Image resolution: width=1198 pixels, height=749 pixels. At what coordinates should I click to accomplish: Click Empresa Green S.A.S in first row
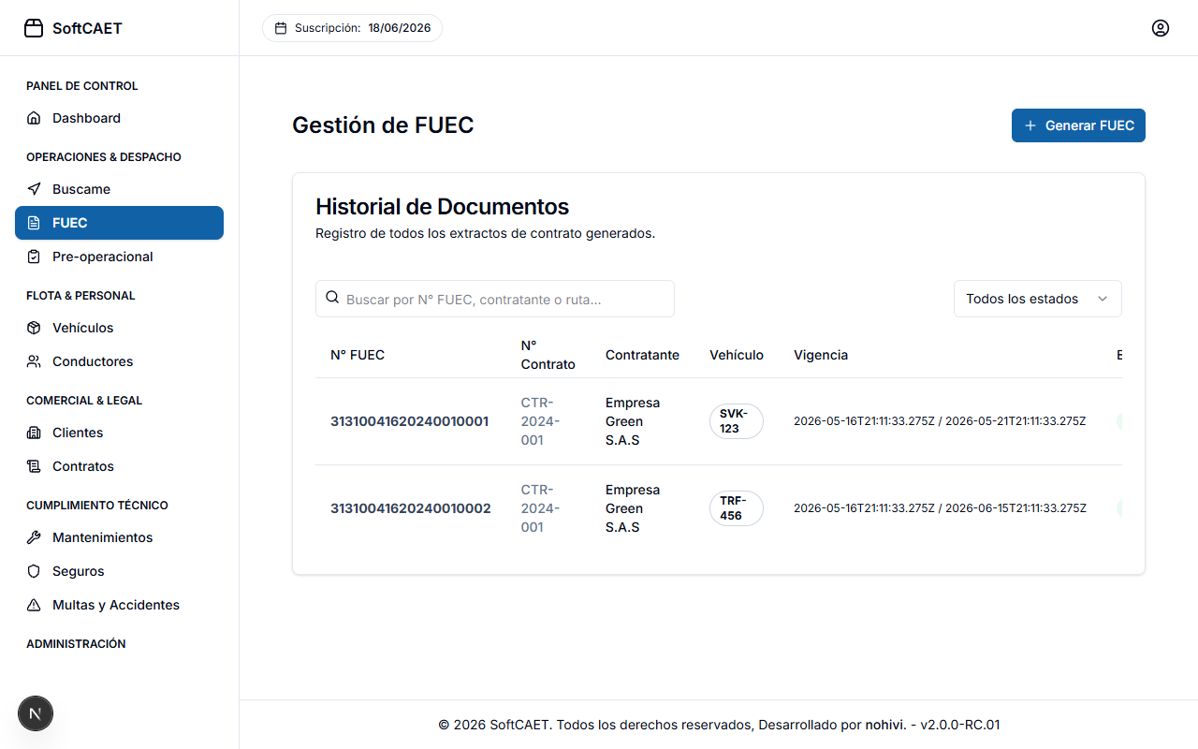(633, 421)
